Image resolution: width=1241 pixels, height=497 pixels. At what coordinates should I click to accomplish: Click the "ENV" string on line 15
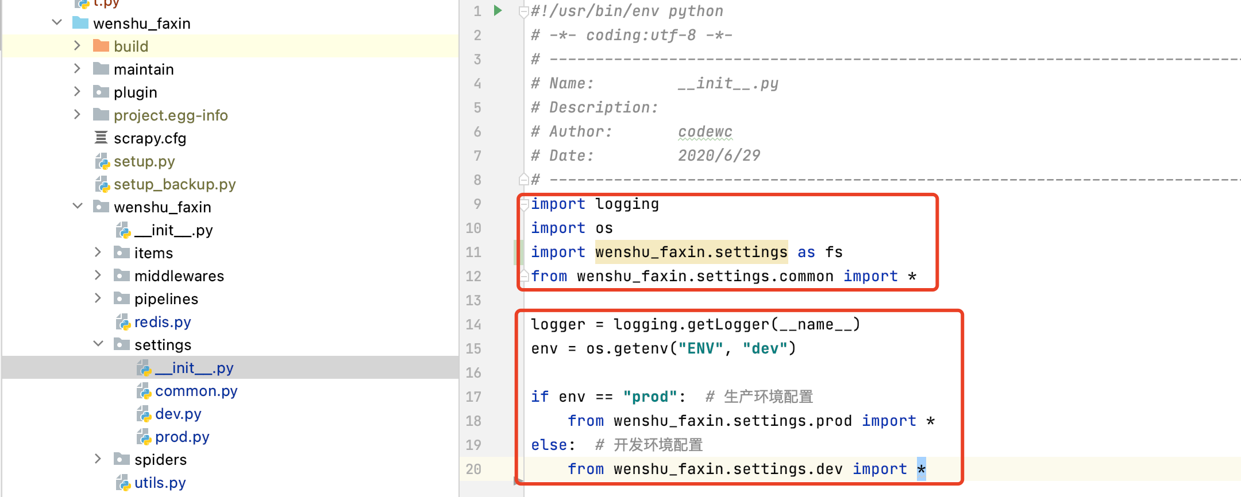700,348
